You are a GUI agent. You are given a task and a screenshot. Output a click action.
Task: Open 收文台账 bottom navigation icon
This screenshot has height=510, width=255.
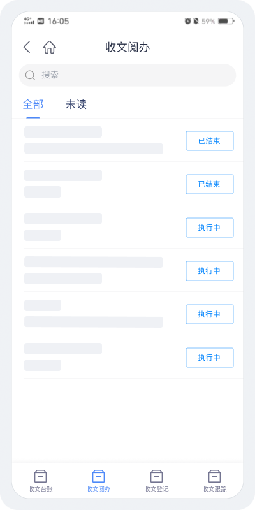(x=41, y=476)
